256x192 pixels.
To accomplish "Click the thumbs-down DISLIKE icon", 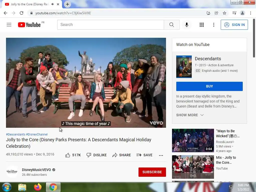I will [x=89, y=155].
